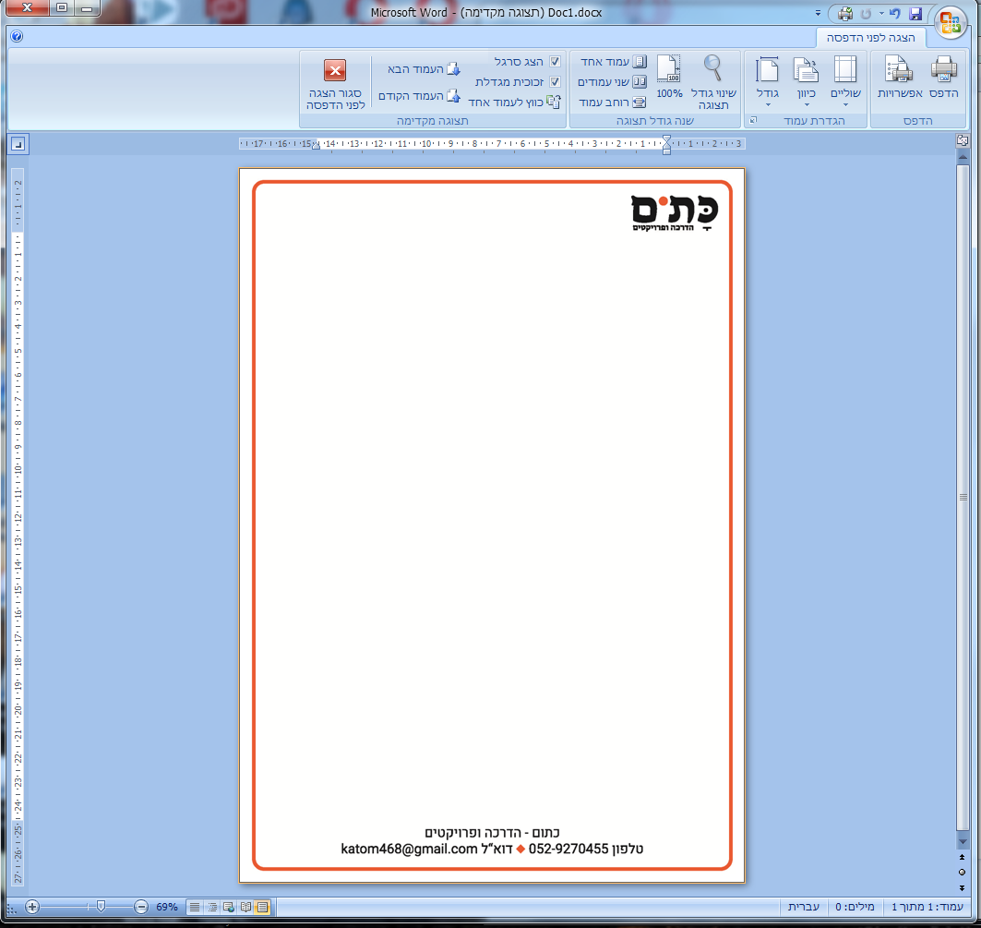This screenshot has height=928, width=981.
Task: Select Two Pages (שני עמודים) view
Action: tap(639, 82)
